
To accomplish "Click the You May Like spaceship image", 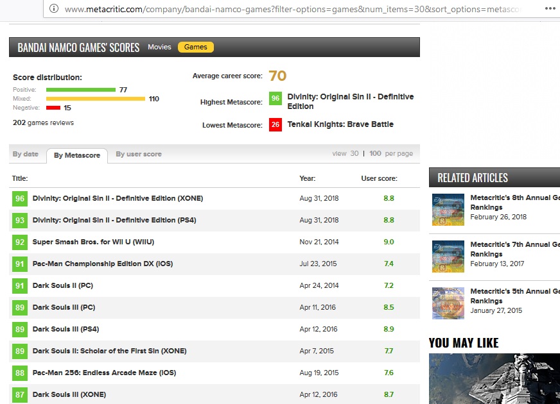I will coord(494,378).
